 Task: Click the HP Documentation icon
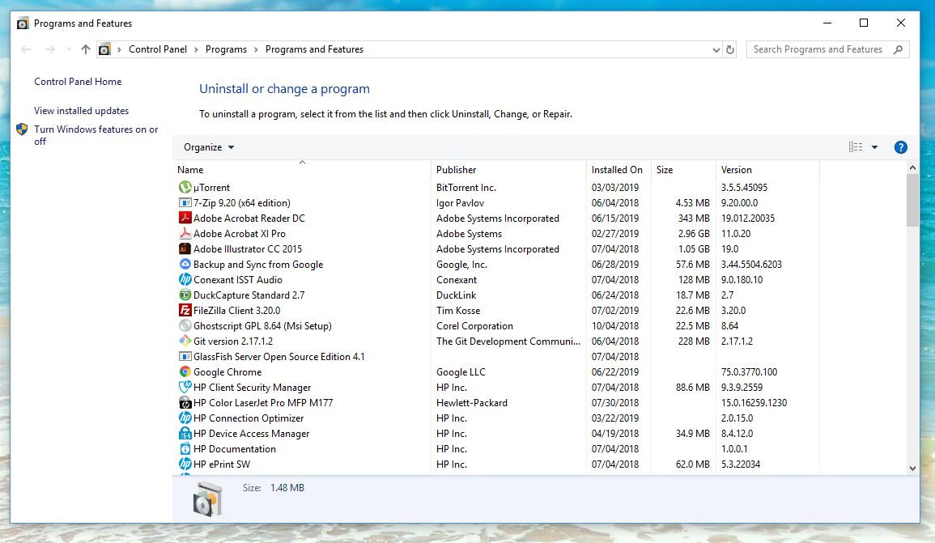point(185,449)
